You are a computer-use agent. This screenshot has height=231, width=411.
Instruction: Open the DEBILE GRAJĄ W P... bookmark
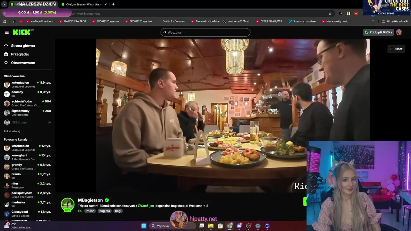(x=269, y=21)
